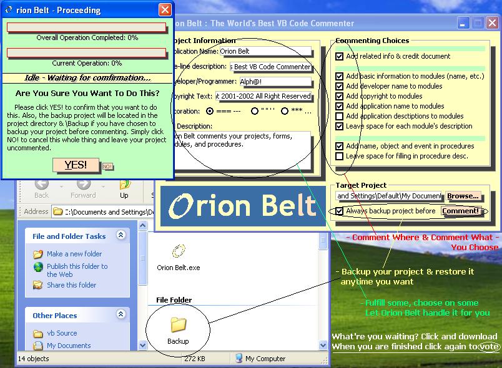
Task: Open the Orion Belt.exe file icon
Action: [179, 252]
